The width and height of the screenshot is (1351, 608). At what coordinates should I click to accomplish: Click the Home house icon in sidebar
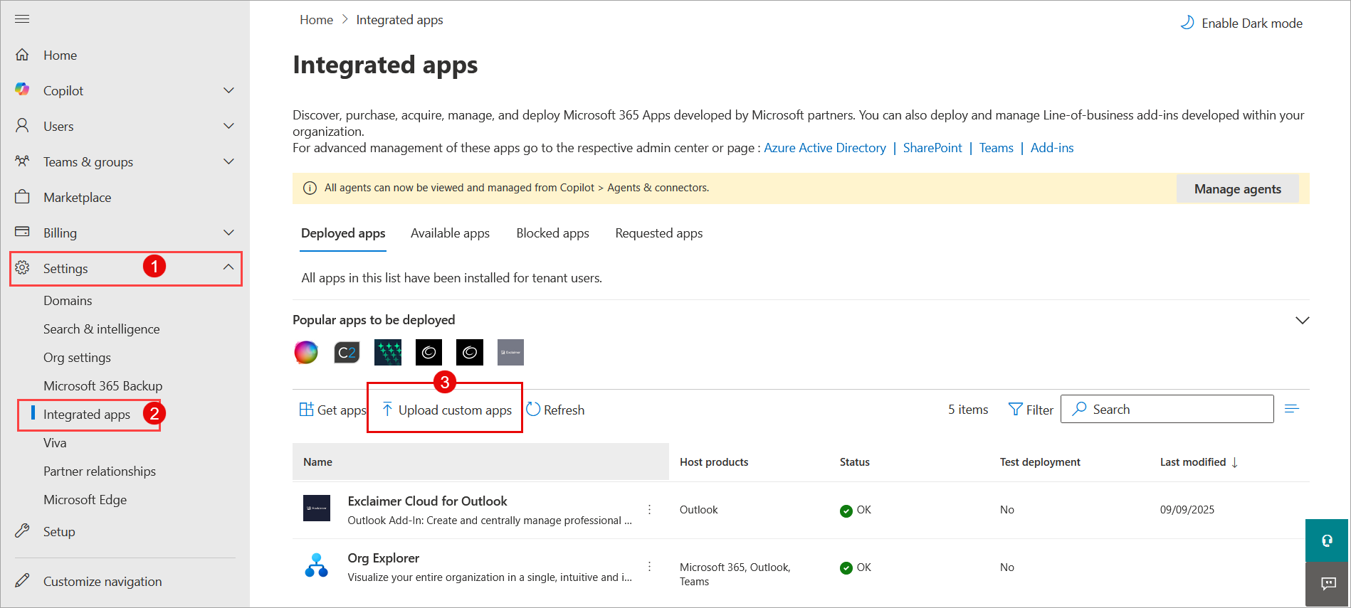tap(22, 55)
